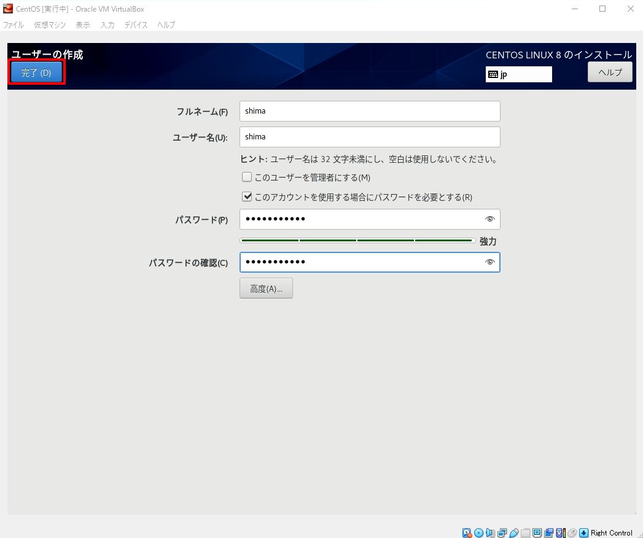Image resolution: width=643 pixels, height=538 pixels.
Task: Click the ユーザーの作成 heading
Action: 47,54
